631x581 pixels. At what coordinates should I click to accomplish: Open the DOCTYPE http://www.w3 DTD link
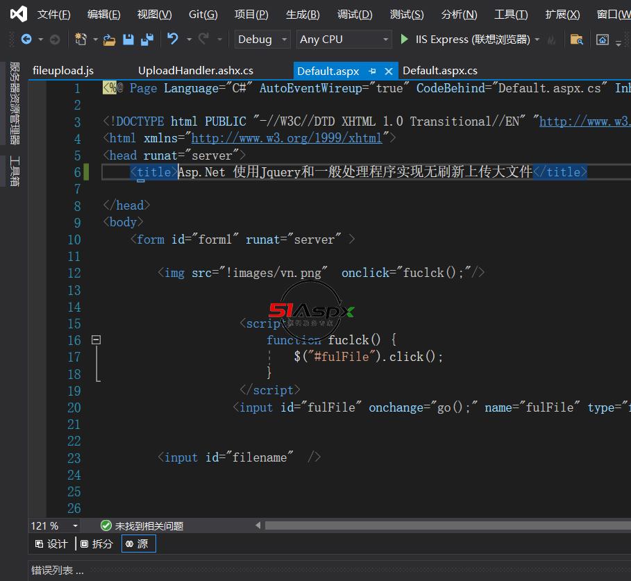pos(585,121)
